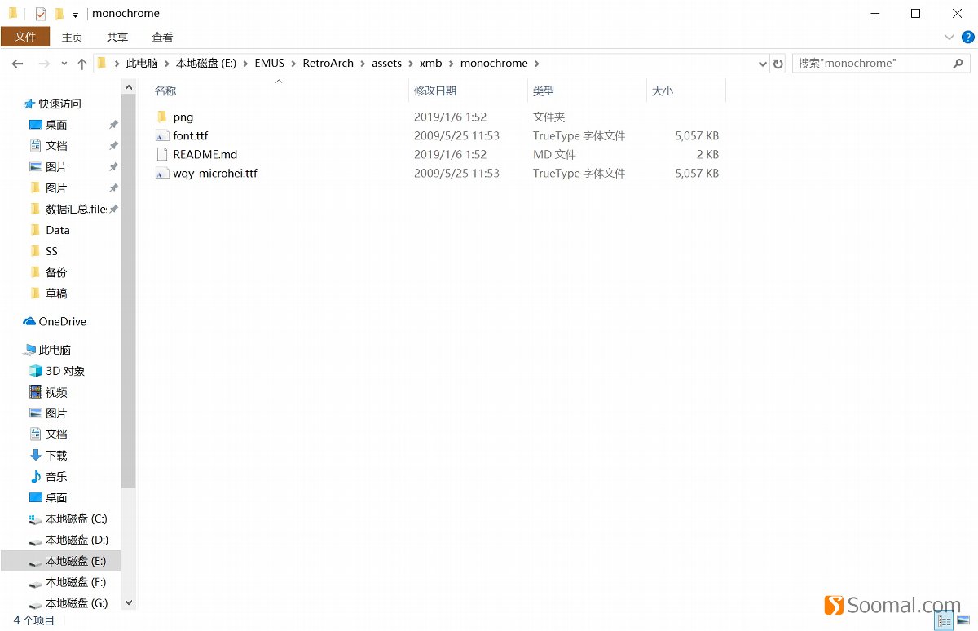Screen dimensions: 978x631
Task: Expand chevron after assets in path
Action: (x=411, y=63)
